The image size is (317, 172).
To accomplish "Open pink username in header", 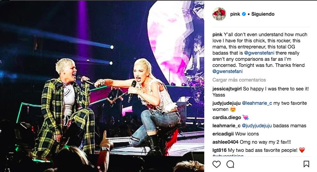I will click(x=235, y=14).
